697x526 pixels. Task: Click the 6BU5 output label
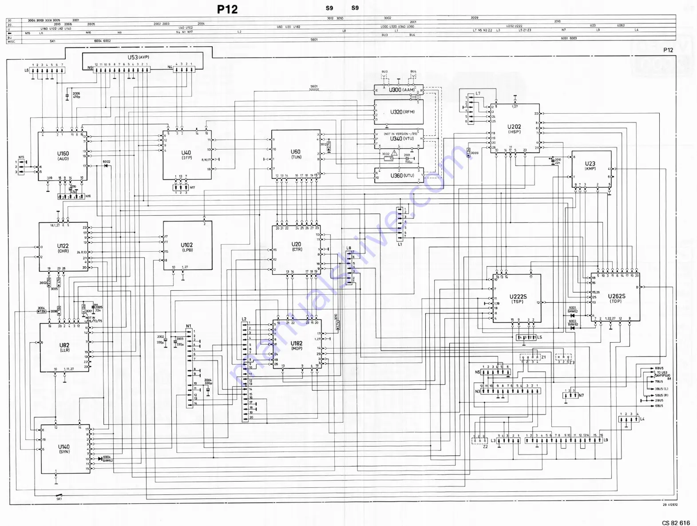point(659,406)
